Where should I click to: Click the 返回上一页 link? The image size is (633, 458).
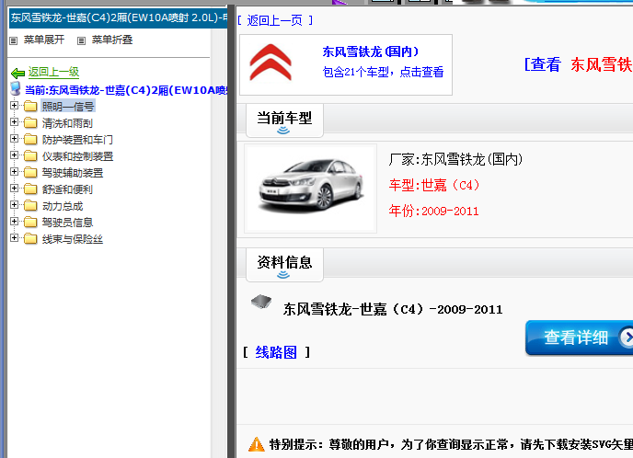(275, 20)
